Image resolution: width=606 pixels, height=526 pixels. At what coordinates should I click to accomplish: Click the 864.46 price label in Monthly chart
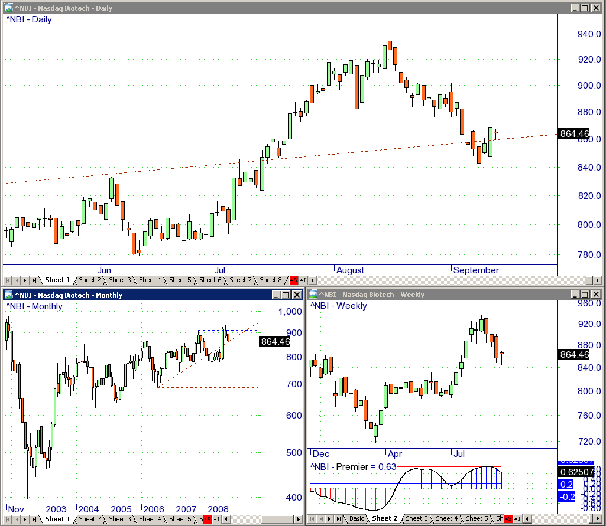tap(275, 342)
